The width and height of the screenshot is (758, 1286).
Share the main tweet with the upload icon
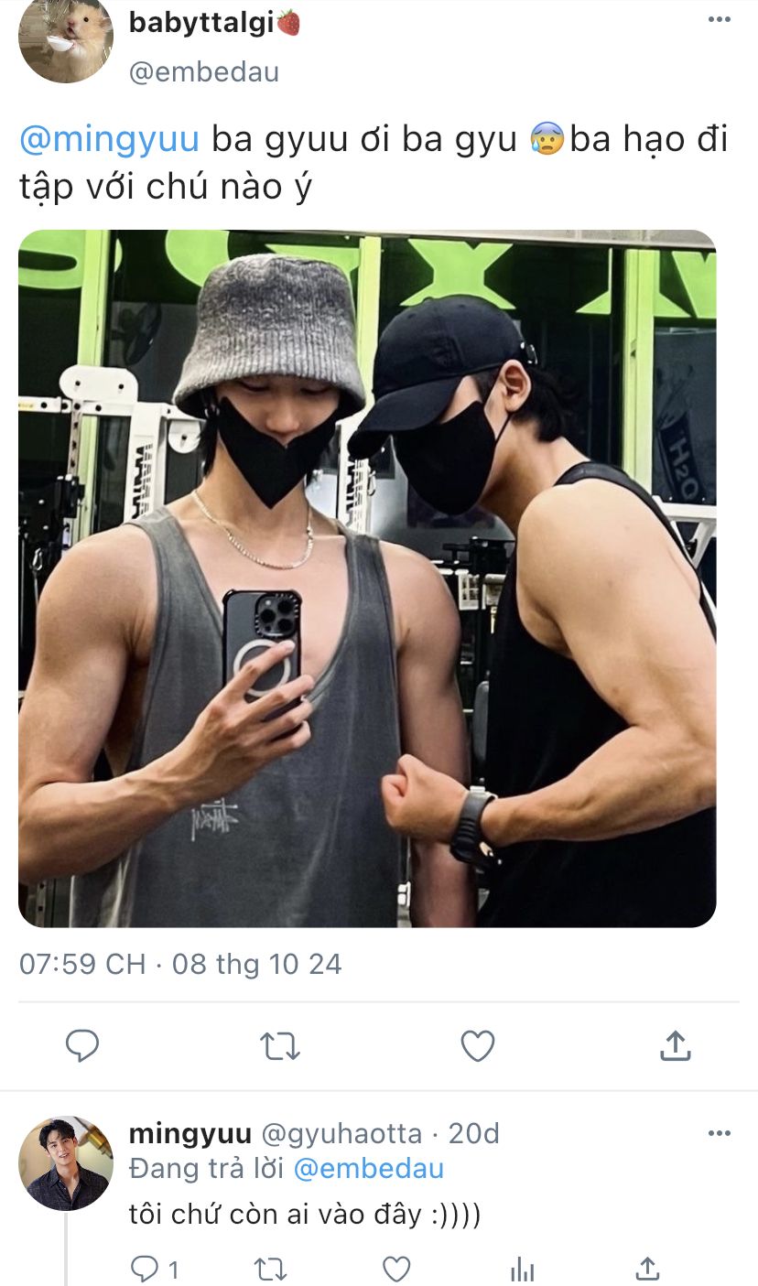675,1044
